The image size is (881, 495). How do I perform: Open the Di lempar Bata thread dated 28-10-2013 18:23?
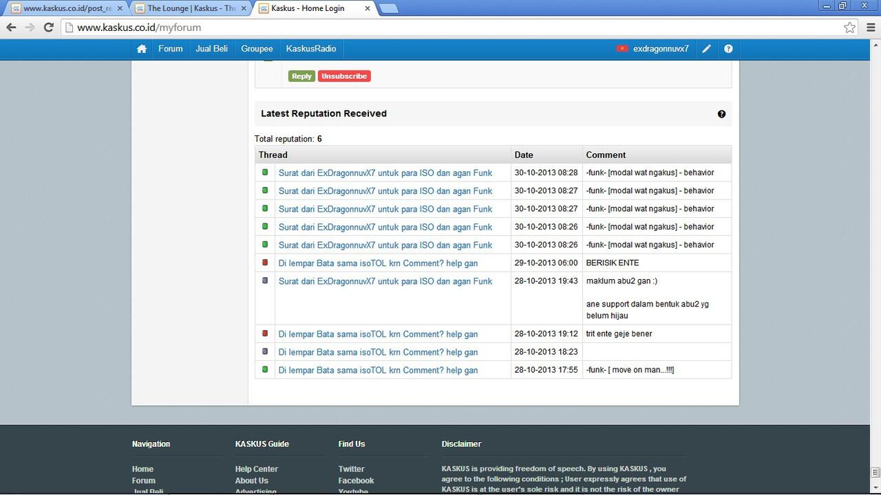[378, 351]
